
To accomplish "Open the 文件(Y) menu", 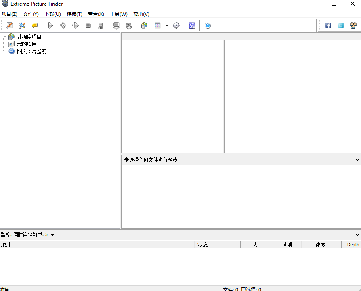I will pos(31,14).
